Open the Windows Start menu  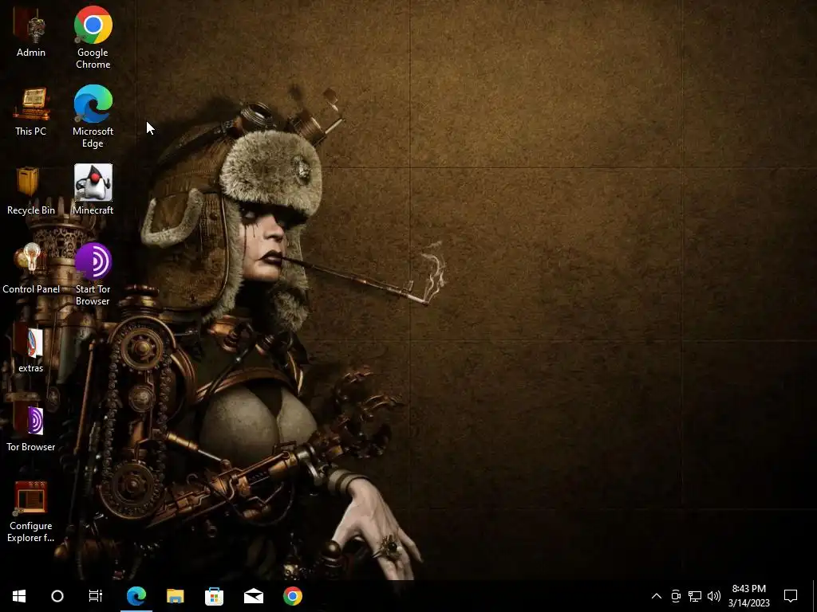19,596
